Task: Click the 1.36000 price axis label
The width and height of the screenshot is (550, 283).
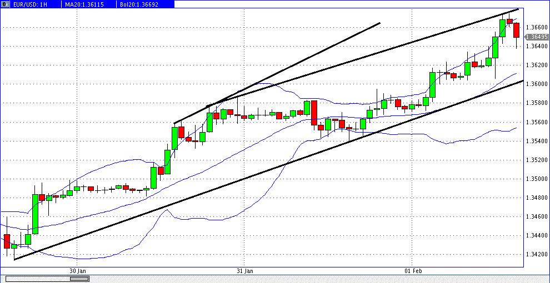Action: [x=537, y=84]
